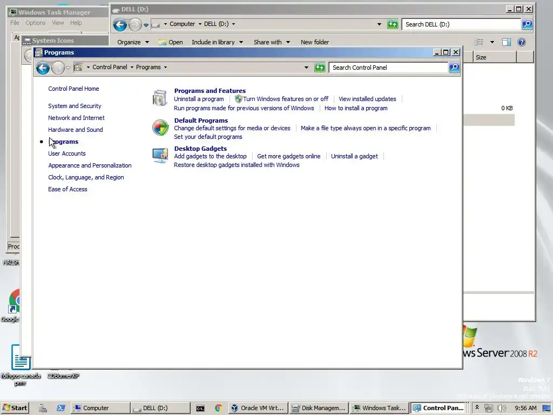This screenshot has width=553, height=415.
Task: Open Share with dropdown
Action: [x=272, y=42]
